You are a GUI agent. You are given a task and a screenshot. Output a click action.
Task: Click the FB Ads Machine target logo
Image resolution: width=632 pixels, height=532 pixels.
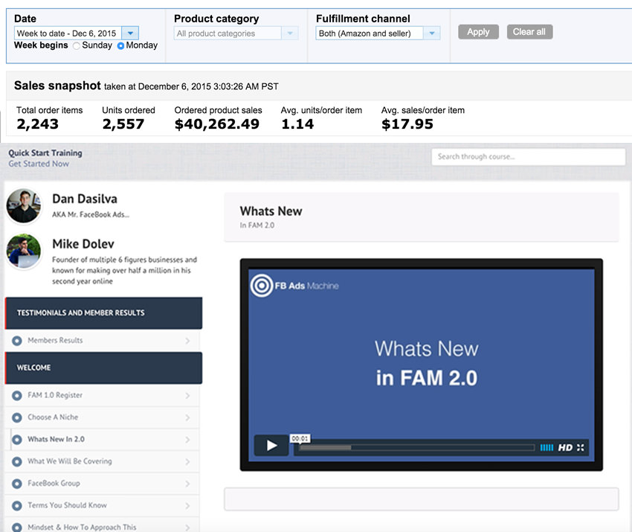click(262, 286)
